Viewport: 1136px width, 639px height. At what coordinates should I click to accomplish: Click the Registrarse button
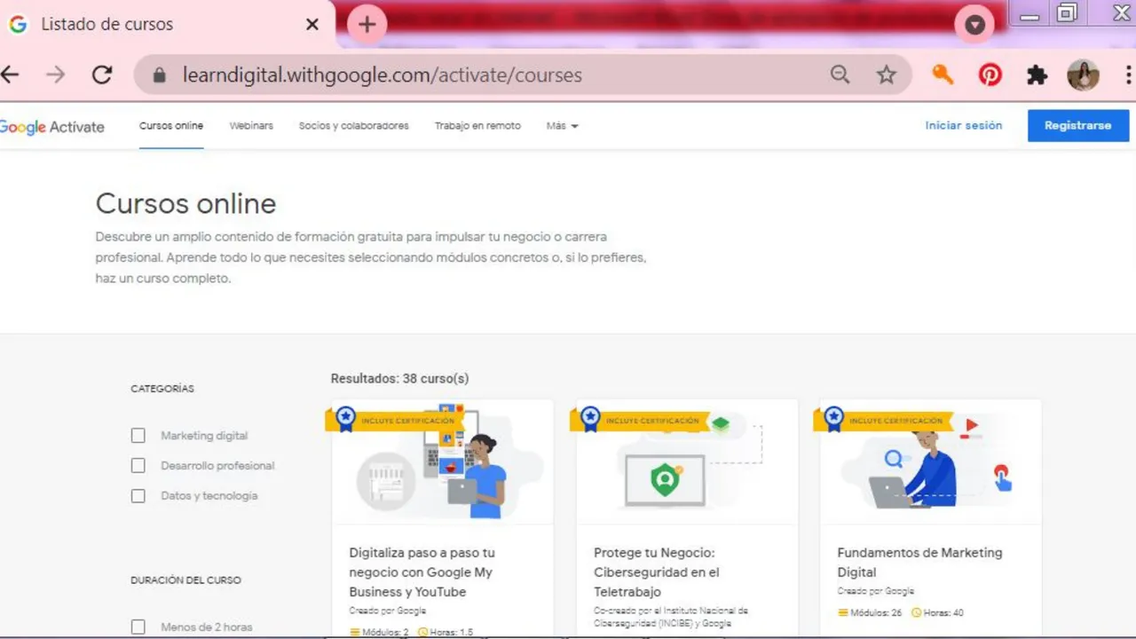[1078, 126]
